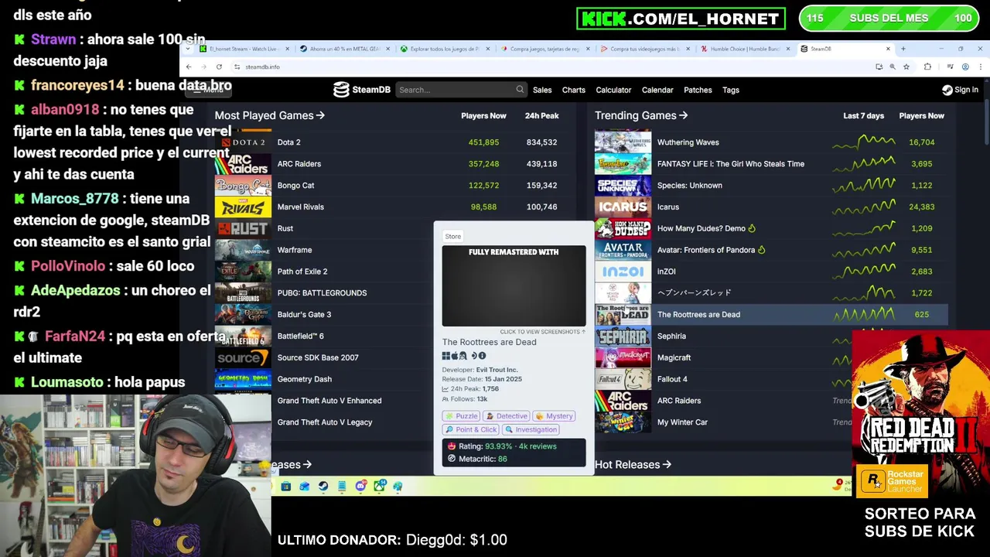Open the Xbox app from the taskbar
The height and width of the screenshot is (557, 990).
click(379, 487)
